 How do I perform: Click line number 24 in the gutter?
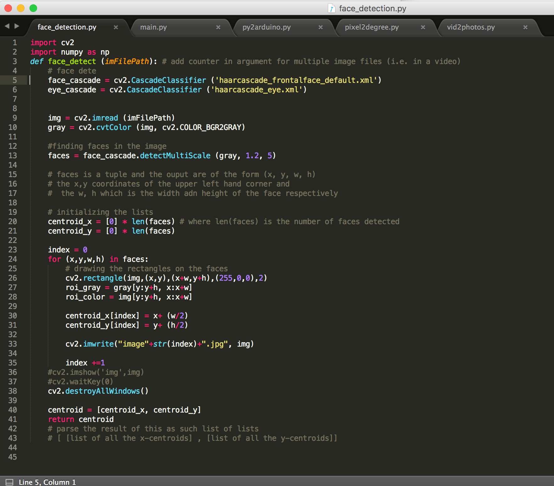coord(13,259)
